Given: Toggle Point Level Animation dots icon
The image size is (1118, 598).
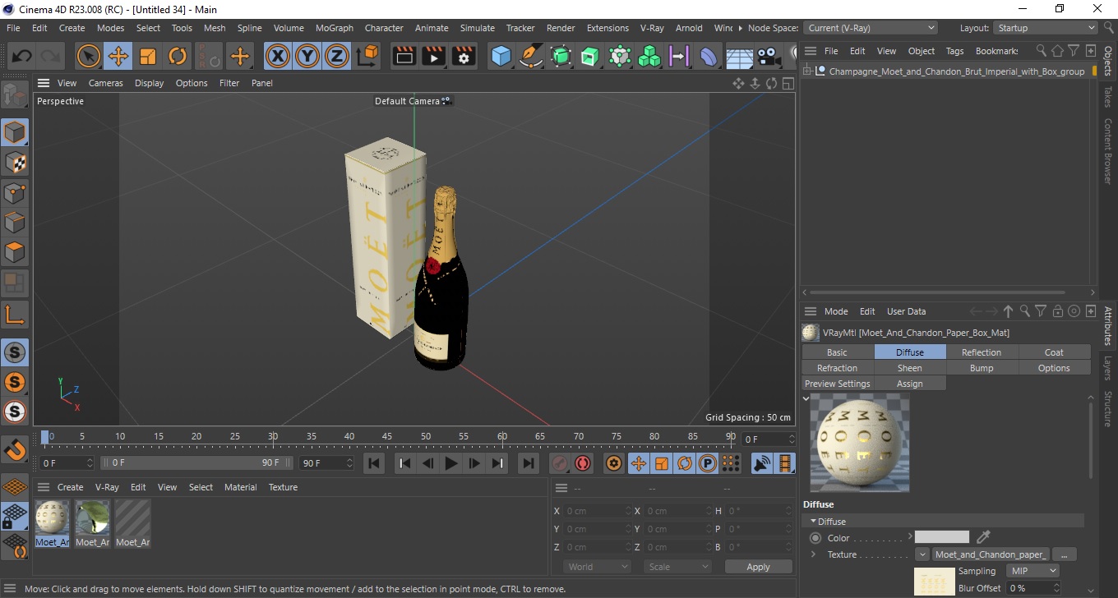Looking at the screenshot, I should (x=730, y=463).
